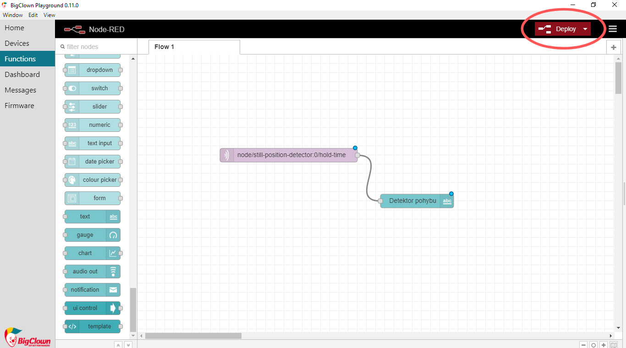
Task: Select the form node in palette
Action: [93, 198]
